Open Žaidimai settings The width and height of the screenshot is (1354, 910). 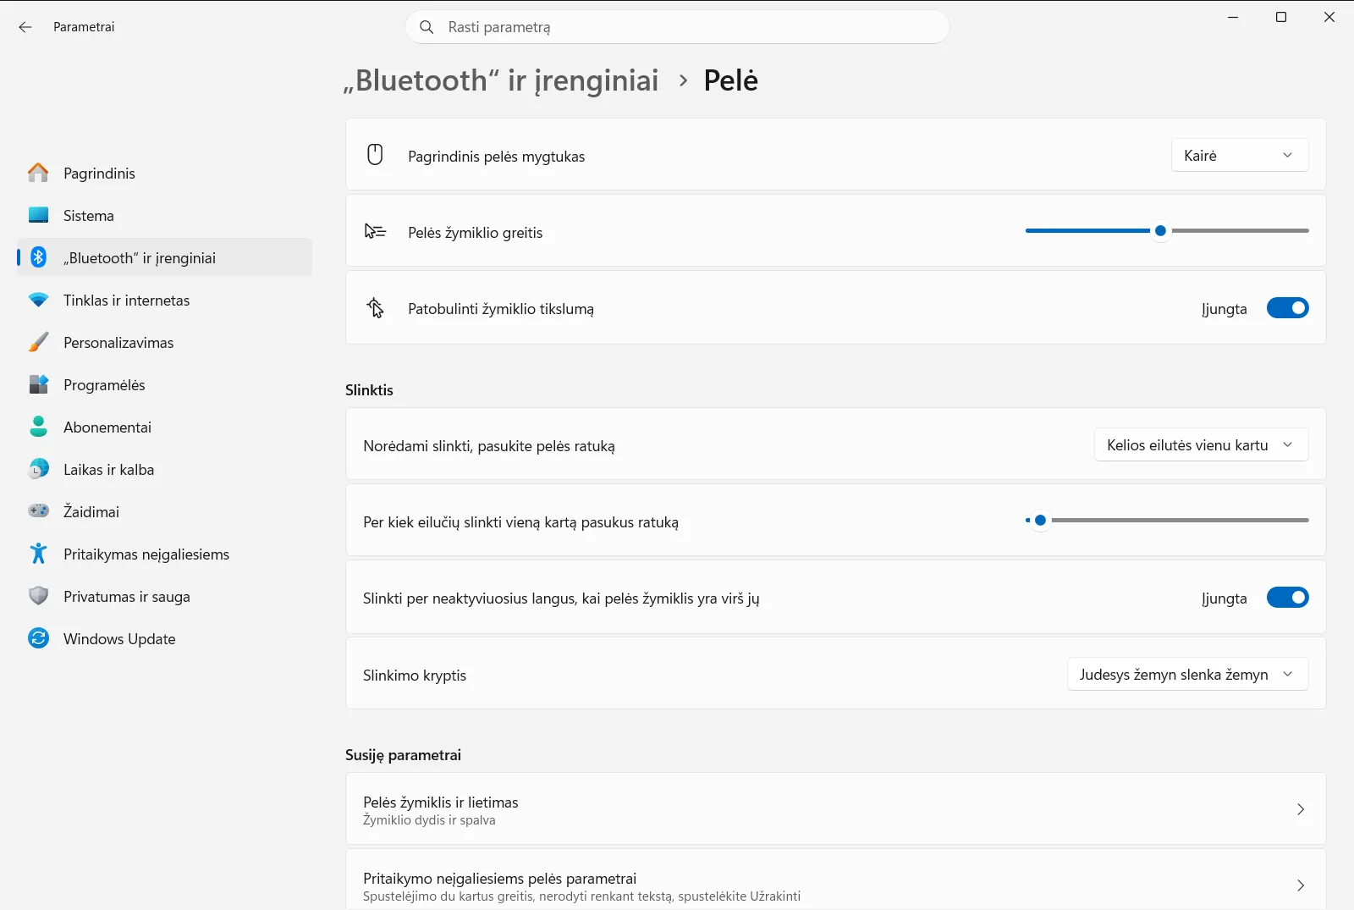click(164, 511)
